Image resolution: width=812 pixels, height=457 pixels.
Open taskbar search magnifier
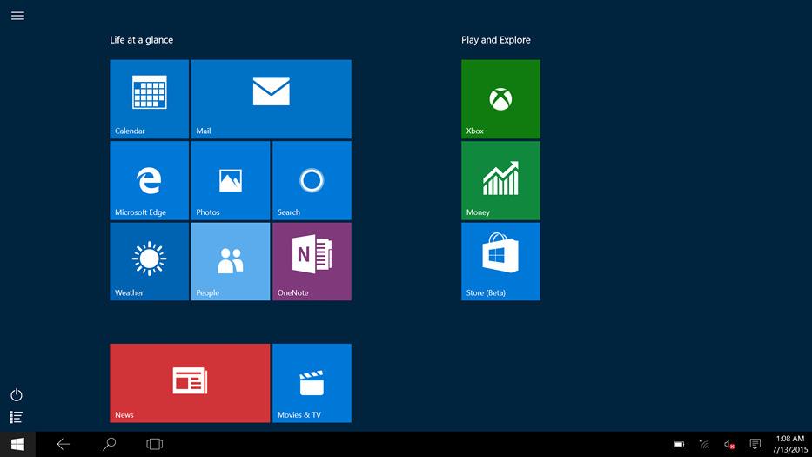click(x=109, y=444)
